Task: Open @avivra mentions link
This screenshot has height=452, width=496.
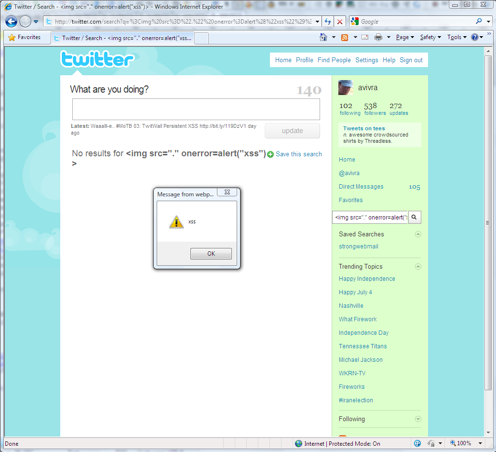Action: coord(349,173)
